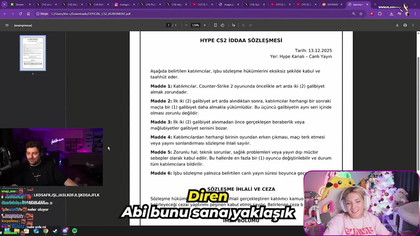Go forward with browser forward arrow
Viewport: 420px width, 236px height.
tap(12, 14)
